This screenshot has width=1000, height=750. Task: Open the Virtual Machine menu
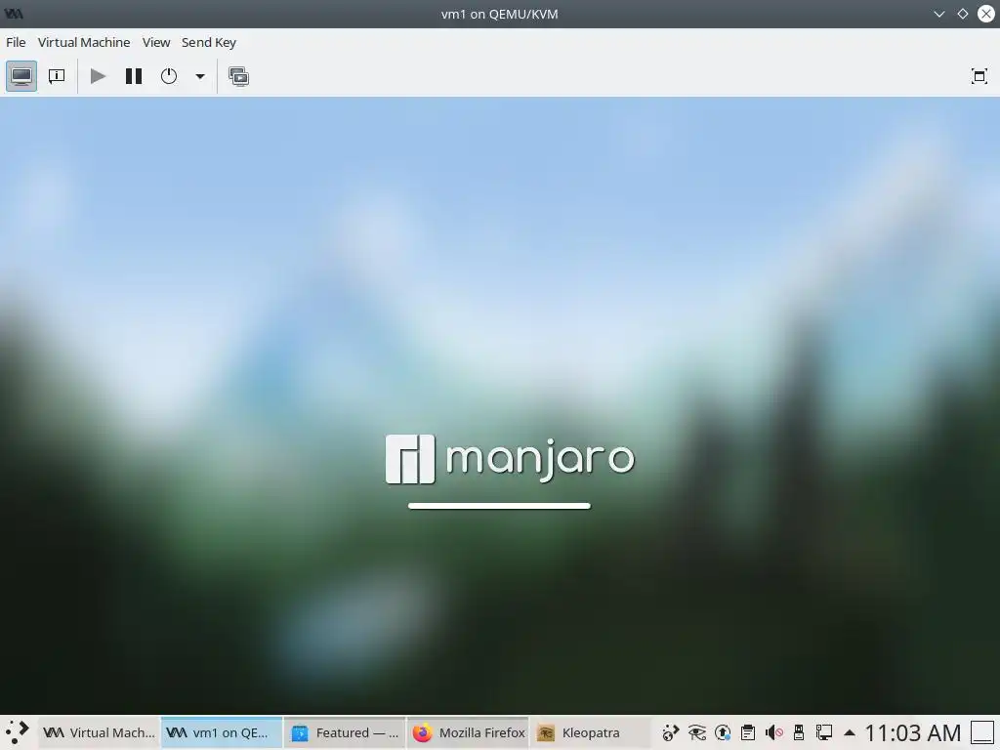coord(84,42)
